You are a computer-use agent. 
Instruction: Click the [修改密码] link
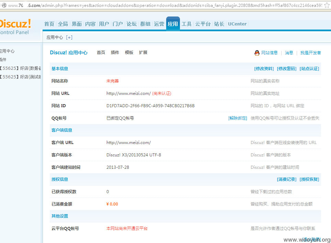287,69
